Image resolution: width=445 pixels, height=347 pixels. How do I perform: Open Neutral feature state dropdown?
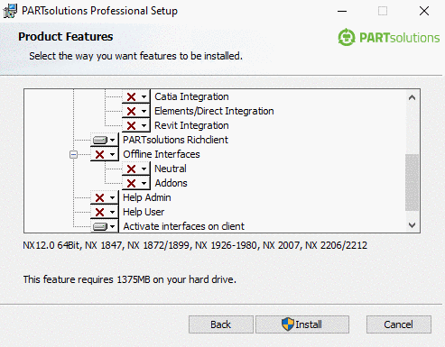[136, 169]
